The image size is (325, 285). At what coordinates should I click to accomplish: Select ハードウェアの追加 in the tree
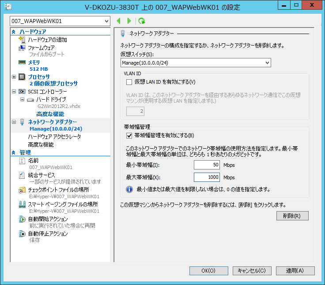pyautogui.click(x=47, y=40)
